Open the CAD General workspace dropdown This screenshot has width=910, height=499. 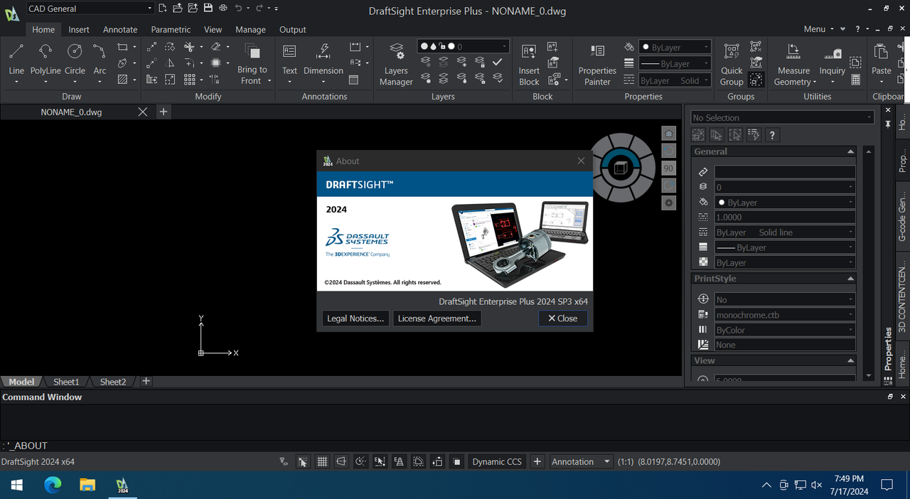click(90, 9)
